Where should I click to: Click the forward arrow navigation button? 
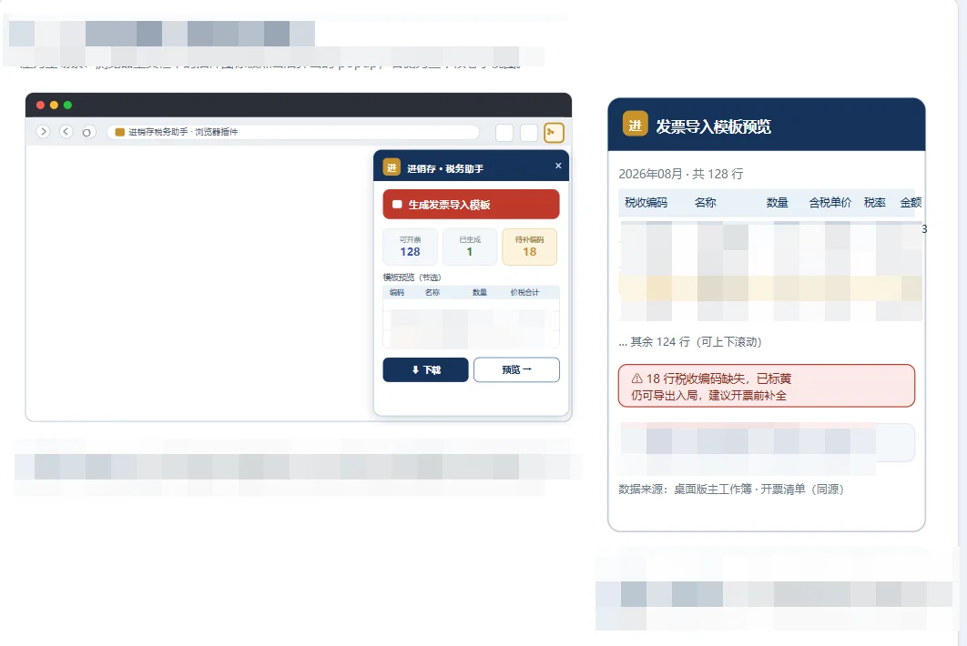[43, 131]
